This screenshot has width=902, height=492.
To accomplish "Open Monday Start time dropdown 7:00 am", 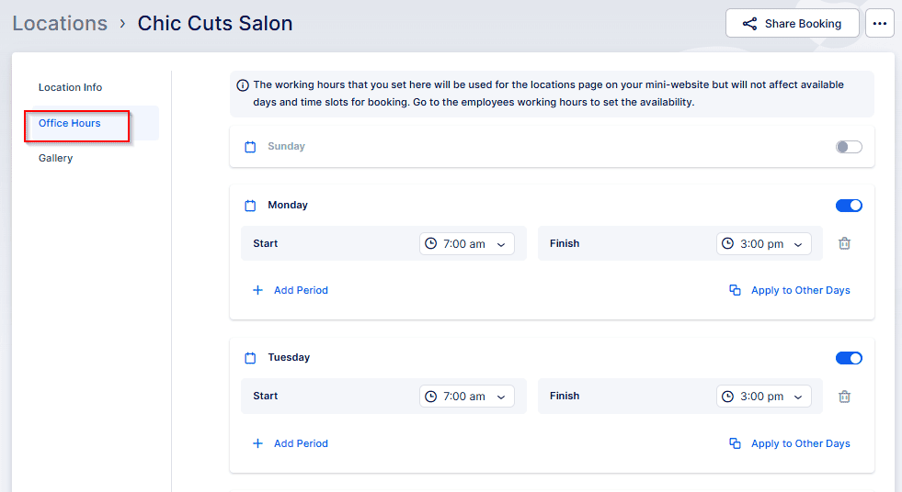I will click(466, 243).
